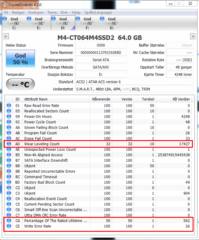Screen dimensions: 199x240
Task: Click status icon for Reported Uncorrectable Errors
Action: (9, 171)
